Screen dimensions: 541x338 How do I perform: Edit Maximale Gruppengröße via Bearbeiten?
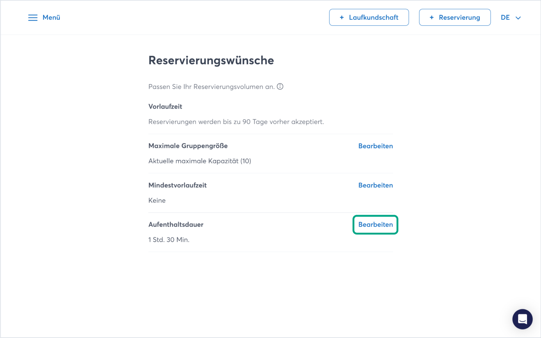pos(375,146)
